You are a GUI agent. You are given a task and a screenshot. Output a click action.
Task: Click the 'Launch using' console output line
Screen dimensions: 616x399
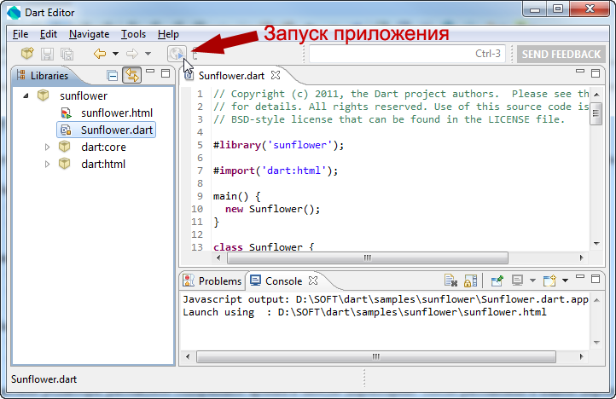pyautogui.click(x=364, y=312)
